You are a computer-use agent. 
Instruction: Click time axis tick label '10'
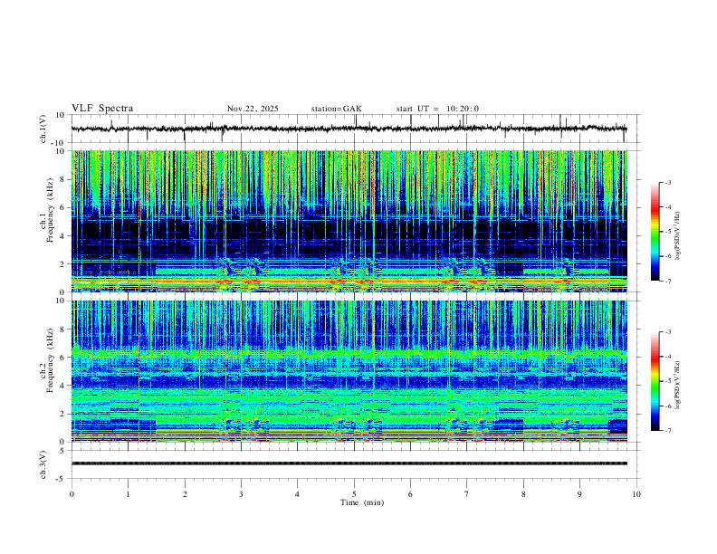[636, 494]
